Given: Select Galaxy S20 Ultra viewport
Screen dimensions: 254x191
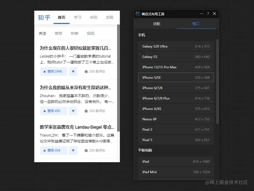Looking at the screenshot, I should point(176,46).
